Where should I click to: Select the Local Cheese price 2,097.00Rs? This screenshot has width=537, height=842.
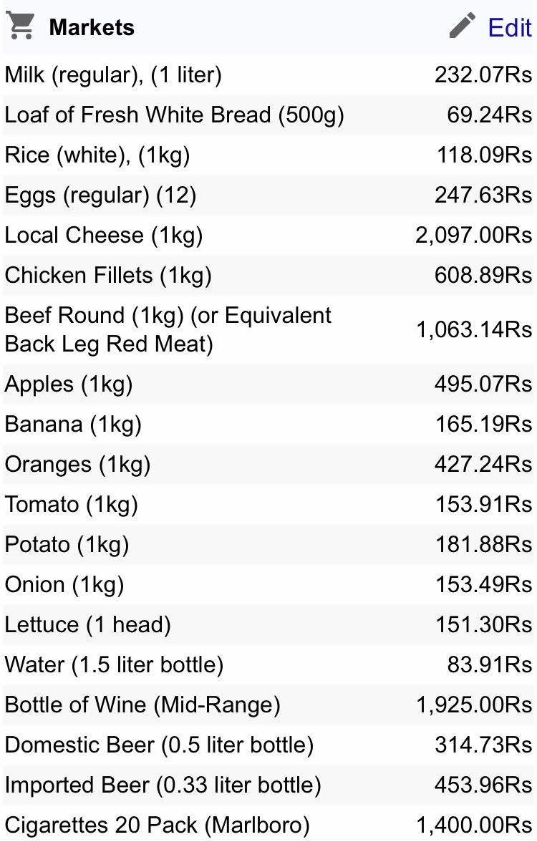(x=474, y=235)
